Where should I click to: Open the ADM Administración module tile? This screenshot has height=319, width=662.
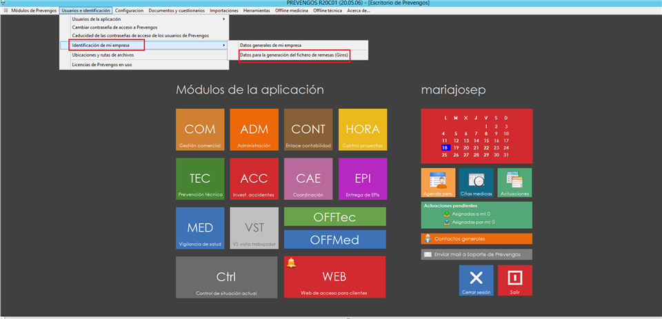tap(254, 130)
